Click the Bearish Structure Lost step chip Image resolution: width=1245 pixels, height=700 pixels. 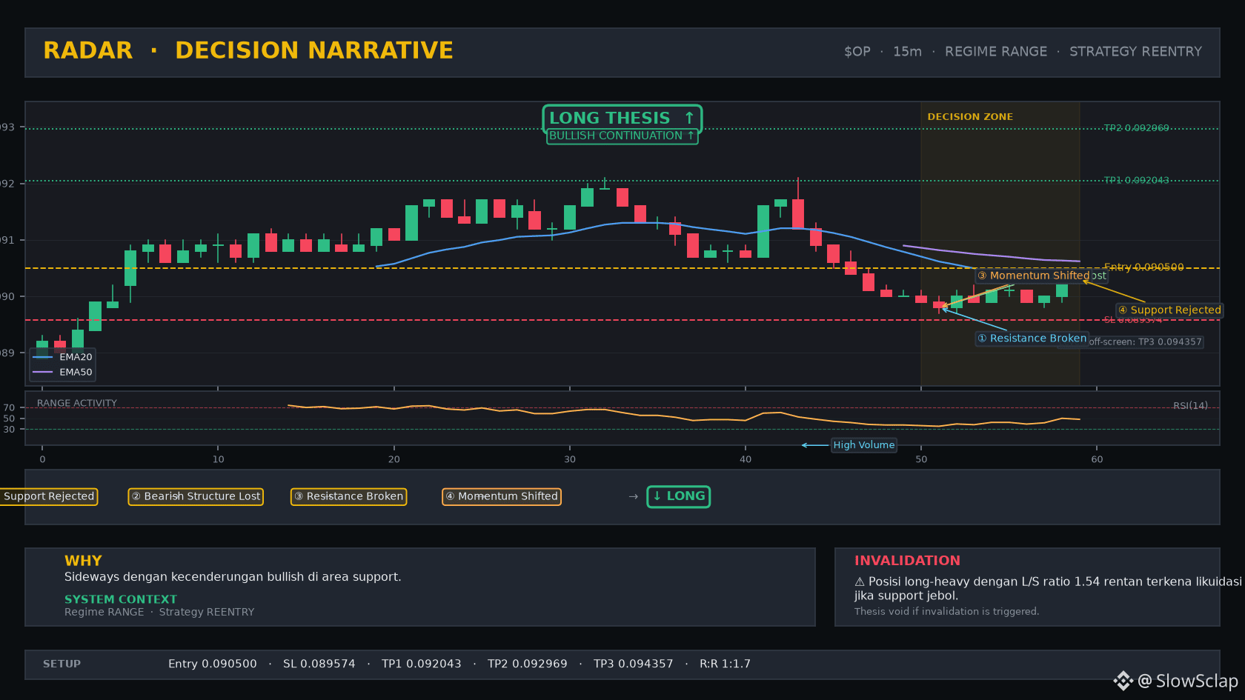click(x=196, y=496)
